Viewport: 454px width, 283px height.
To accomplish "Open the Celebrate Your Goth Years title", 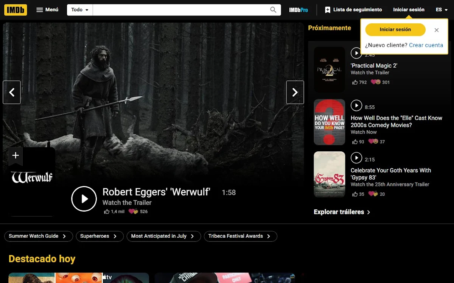I will point(391,174).
